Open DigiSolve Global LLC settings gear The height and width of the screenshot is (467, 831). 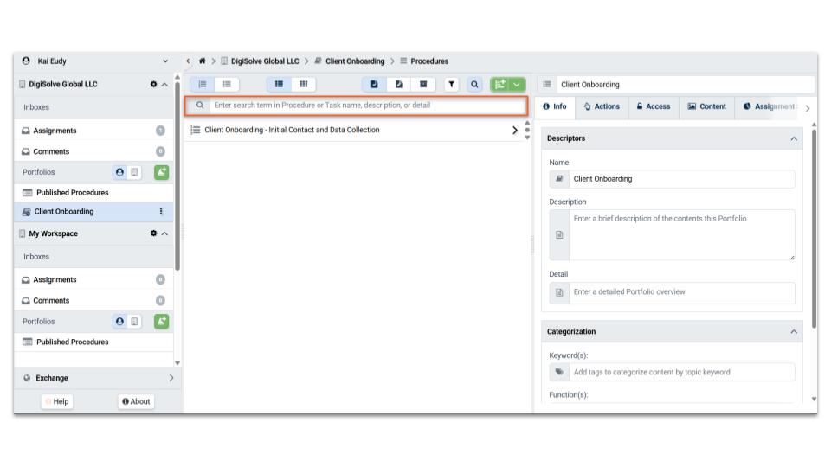coord(154,84)
